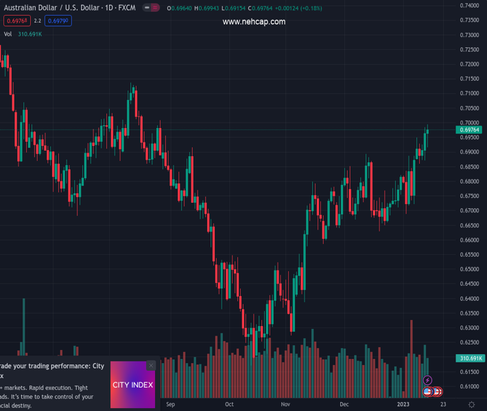Click the Oct label on time axis
Screen dimensions: 487x411
point(229,404)
